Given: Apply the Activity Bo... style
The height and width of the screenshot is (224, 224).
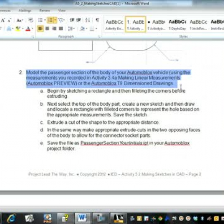Looking at the screenshot, I should (114, 25).
